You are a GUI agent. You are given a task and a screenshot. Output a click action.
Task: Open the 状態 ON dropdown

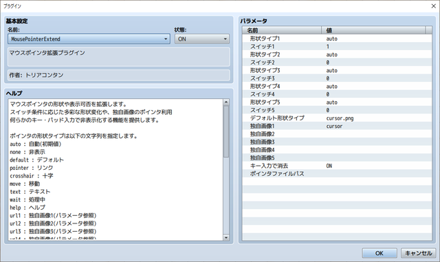[201, 39]
